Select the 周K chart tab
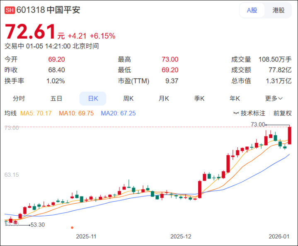The height and width of the screenshot is (246, 298). click(128, 99)
